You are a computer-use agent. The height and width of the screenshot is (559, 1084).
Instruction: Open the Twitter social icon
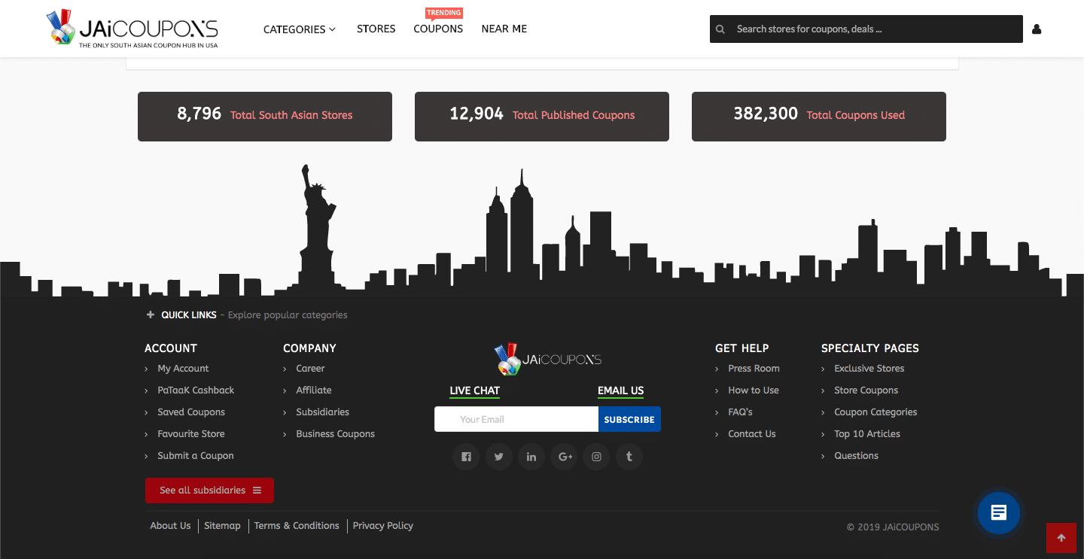pos(498,457)
